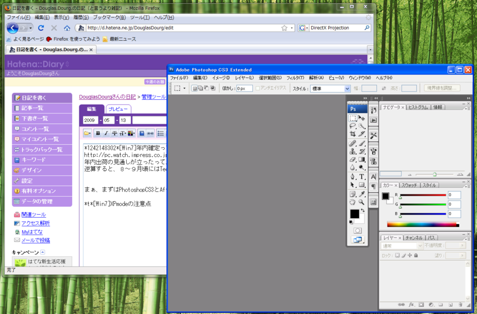Toggle lock all padlock icon

coord(416,255)
